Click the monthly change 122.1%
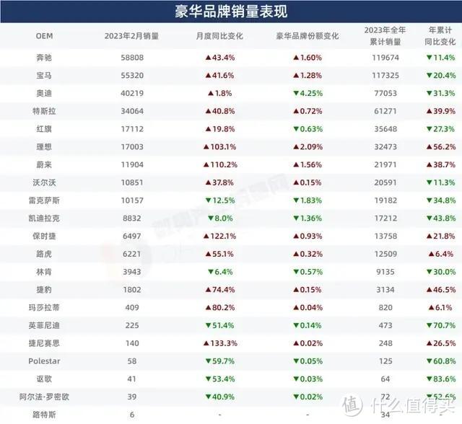 coord(219,236)
